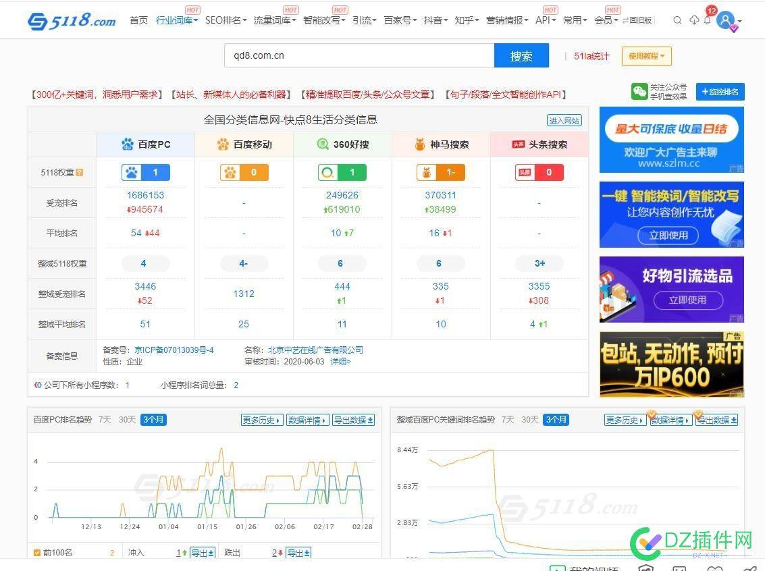Click the cloud download icon in header
Screen dimensions: 765x571
694,20
